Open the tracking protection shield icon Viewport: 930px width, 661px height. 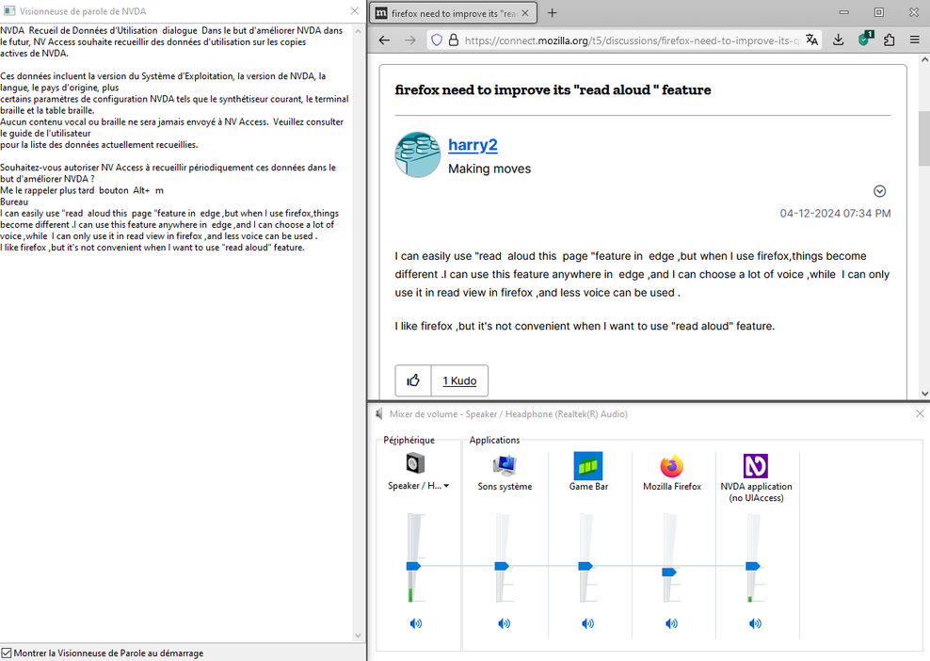(437, 40)
